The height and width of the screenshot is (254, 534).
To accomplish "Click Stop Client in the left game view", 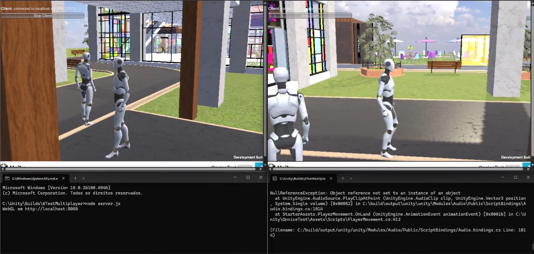I will click(x=43, y=16).
